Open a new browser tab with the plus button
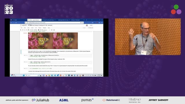Screen dimensions: 185x104 (x=86, y=20)
